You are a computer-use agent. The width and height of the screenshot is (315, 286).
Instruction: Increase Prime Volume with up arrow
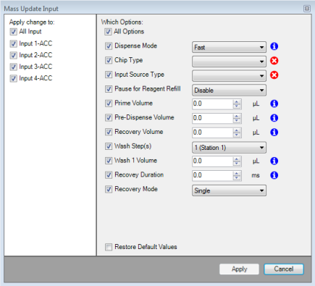tap(237, 101)
